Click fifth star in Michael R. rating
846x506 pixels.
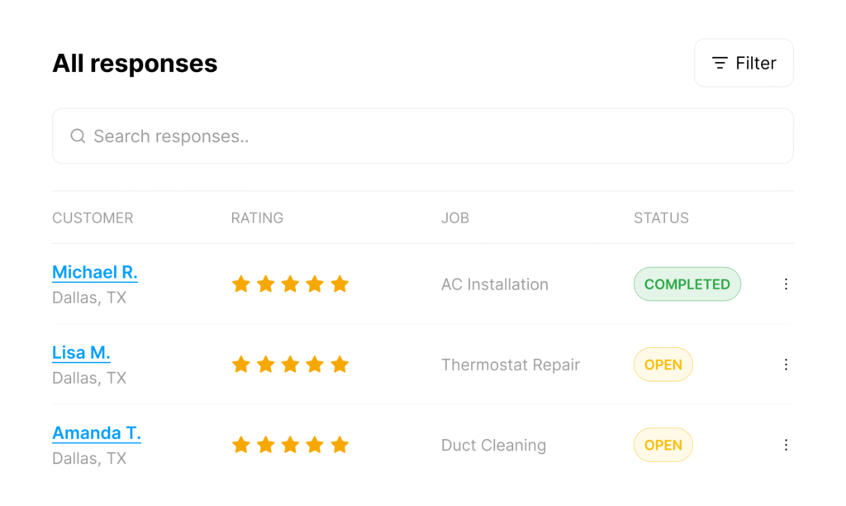[x=340, y=284]
